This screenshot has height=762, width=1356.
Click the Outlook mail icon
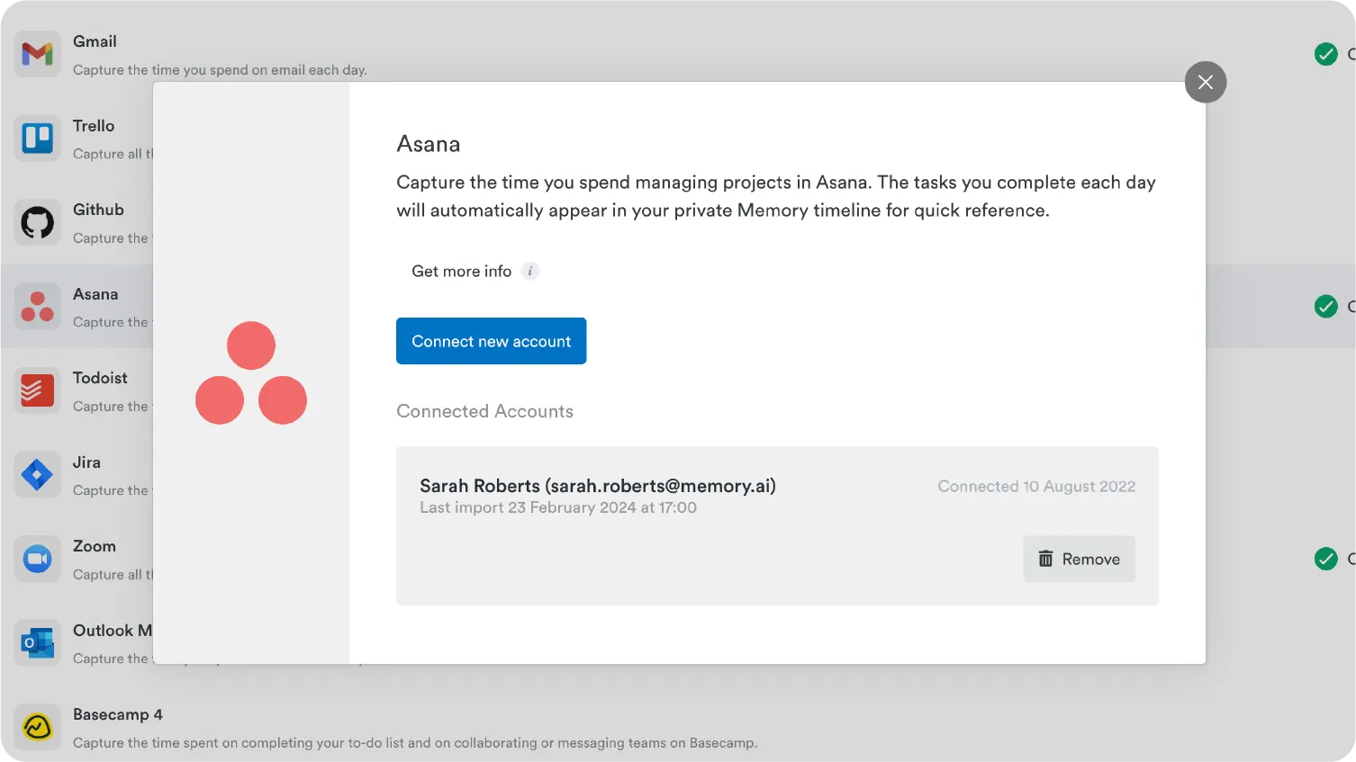coord(37,642)
